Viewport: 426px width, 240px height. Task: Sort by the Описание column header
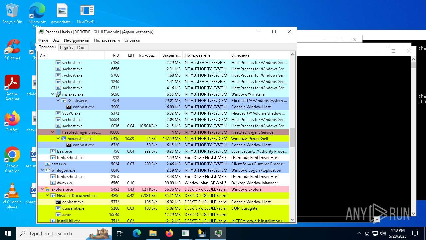(259, 55)
